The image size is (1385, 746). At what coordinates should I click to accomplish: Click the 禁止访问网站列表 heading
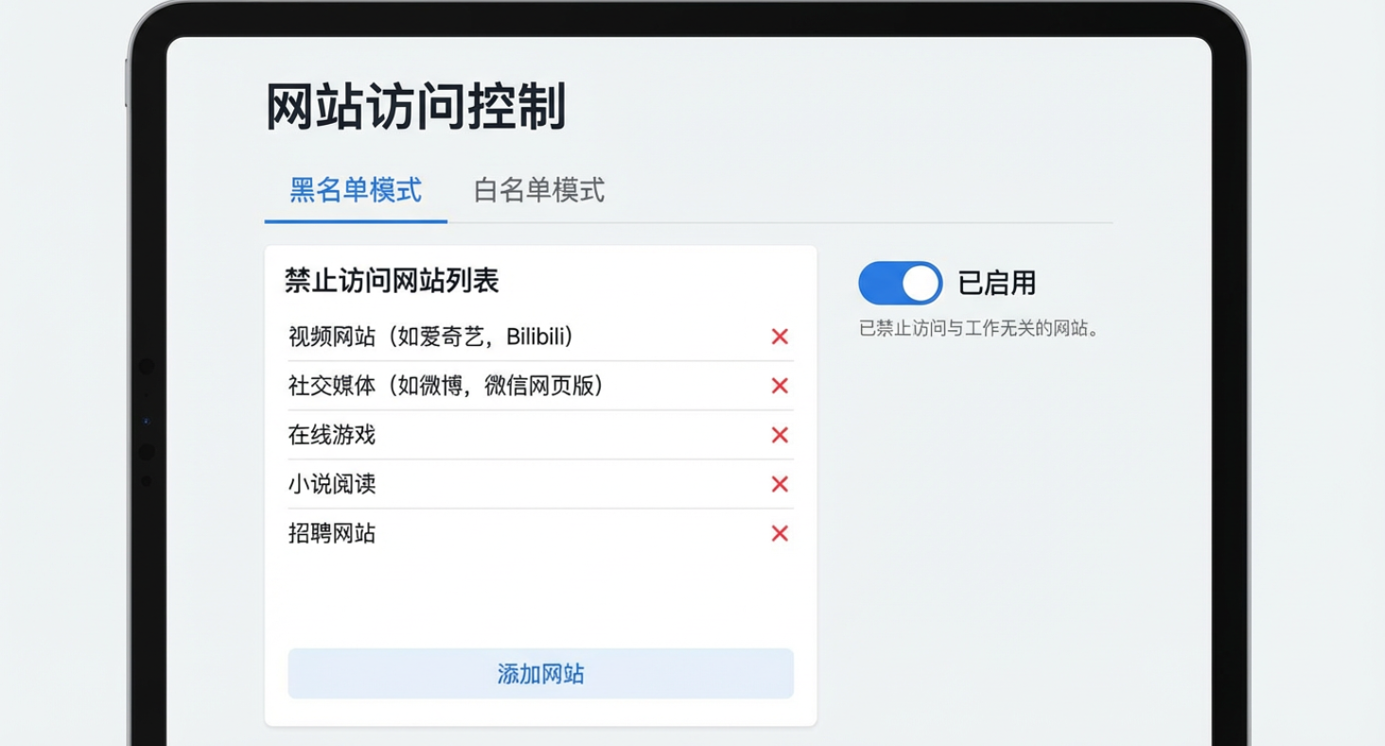pyautogui.click(x=392, y=281)
